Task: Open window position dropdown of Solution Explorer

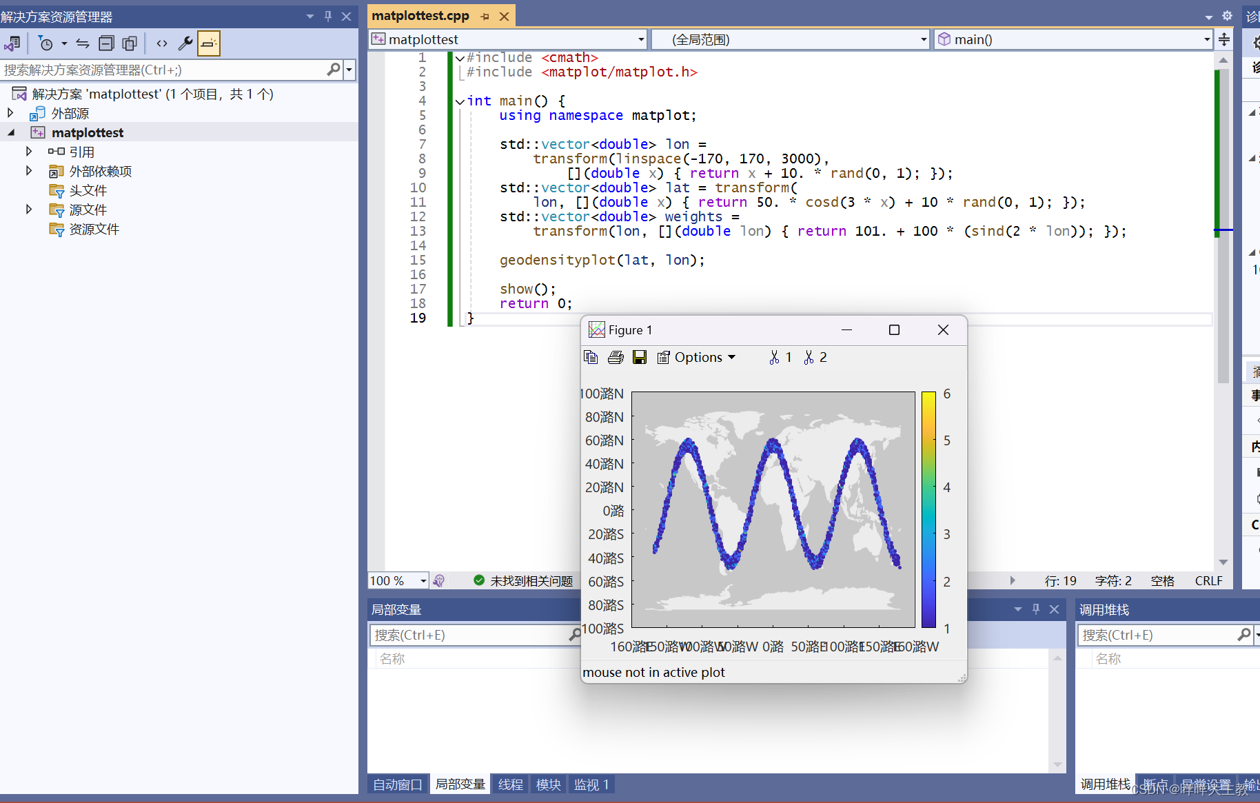Action: click(x=310, y=16)
